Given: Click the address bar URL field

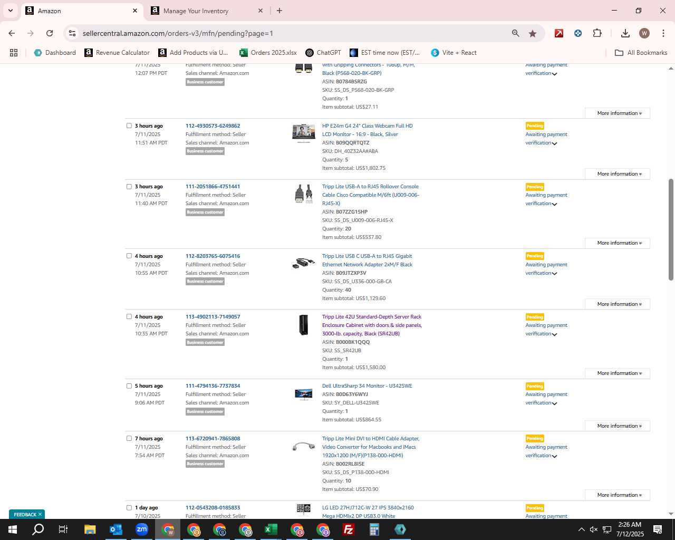Looking at the screenshot, I should tap(293, 33).
